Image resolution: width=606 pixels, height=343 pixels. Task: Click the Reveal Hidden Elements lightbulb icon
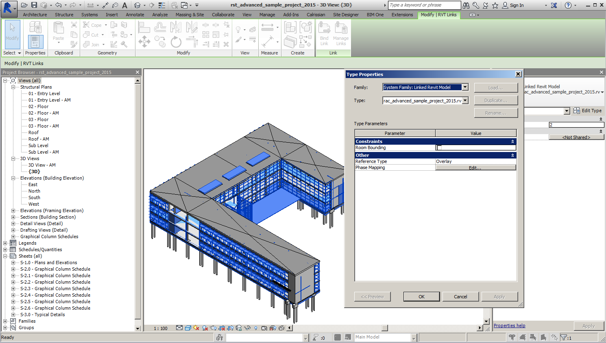tap(256, 328)
